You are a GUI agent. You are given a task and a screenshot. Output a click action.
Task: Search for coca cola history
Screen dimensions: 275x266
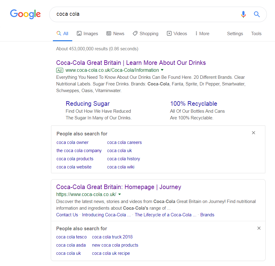tap(124, 159)
